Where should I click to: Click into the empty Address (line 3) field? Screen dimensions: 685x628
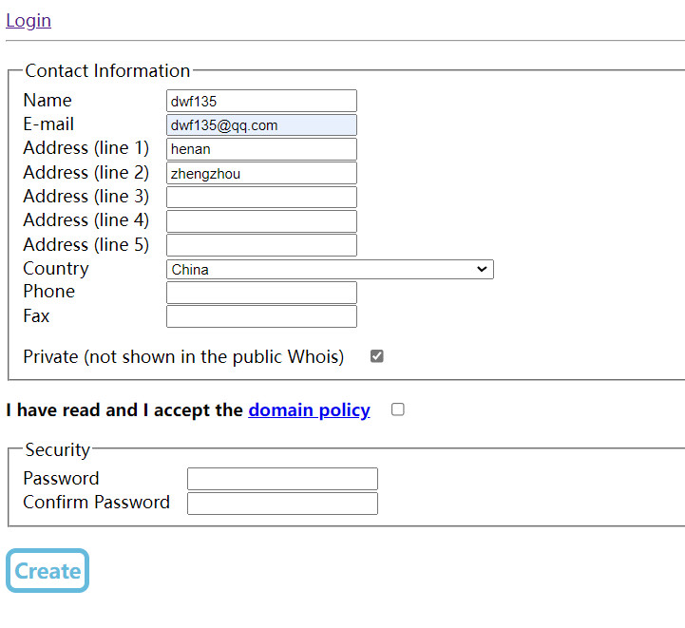[x=261, y=197]
